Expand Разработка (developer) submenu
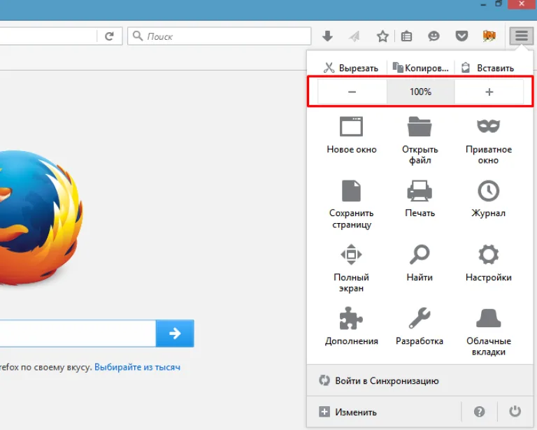 (x=420, y=327)
